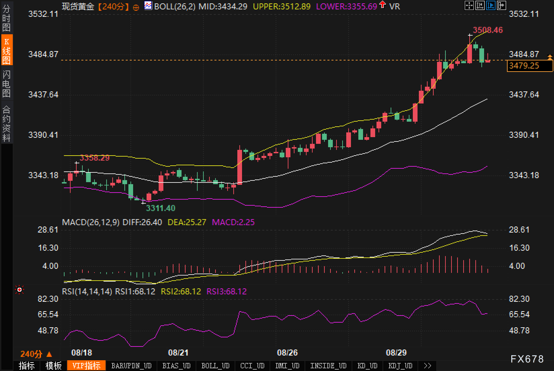This screenshot has width=554, height=371.
Task: Click the orange circle target icon beside 240分
Action: coord(136,7)
